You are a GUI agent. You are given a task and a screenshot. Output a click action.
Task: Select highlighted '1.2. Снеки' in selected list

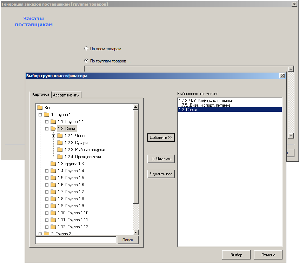[x=230, y=110]
